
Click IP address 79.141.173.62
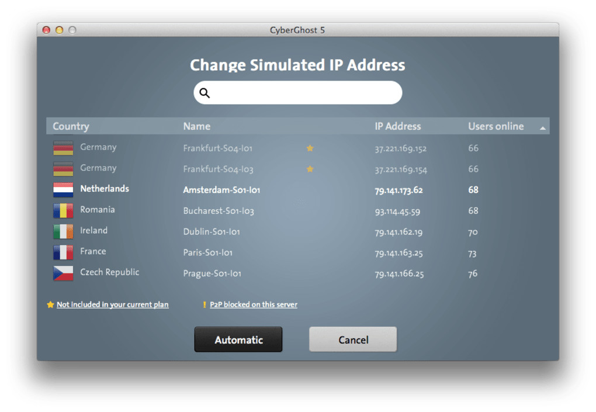coord(399,190)
